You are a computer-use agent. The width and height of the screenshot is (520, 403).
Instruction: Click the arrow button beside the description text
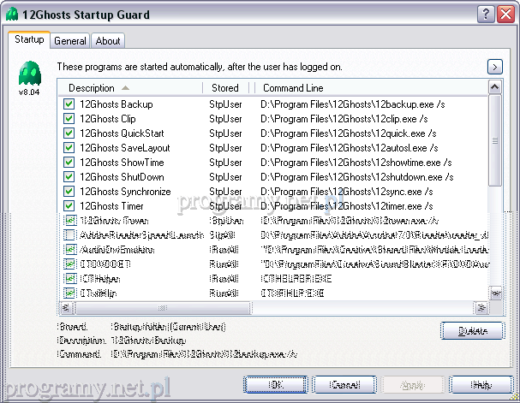coord(494,67)
